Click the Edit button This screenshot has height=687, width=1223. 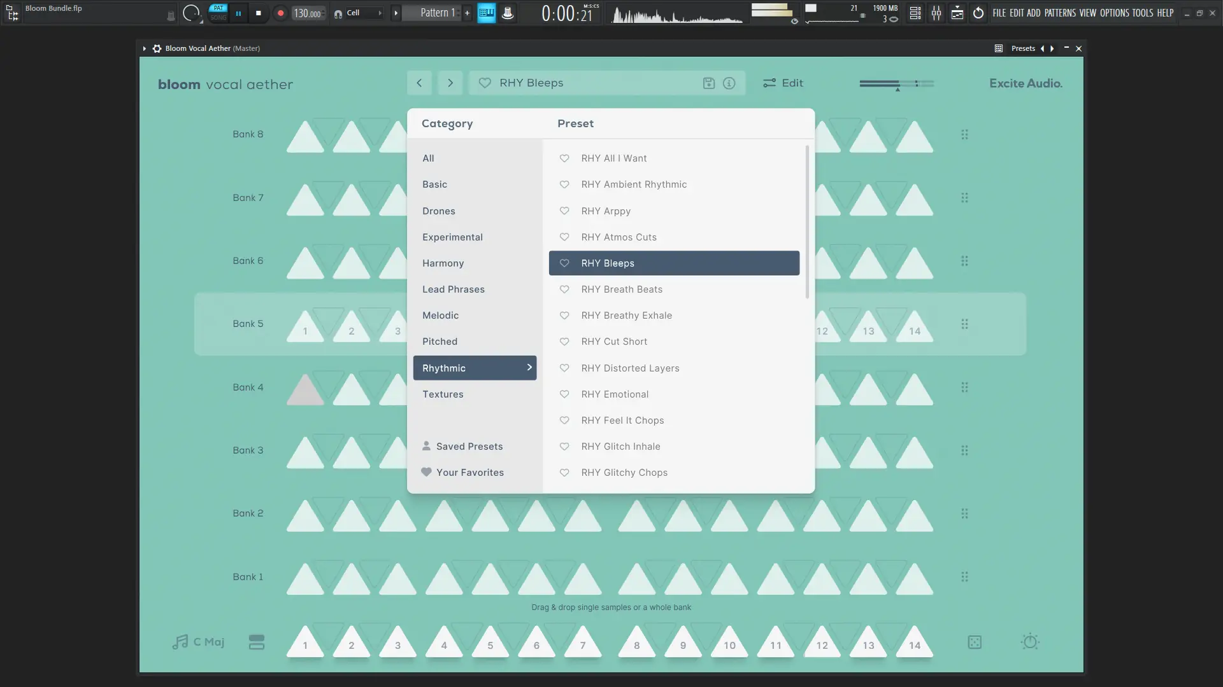pos(783,83)
